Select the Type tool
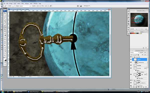150x93 pixels. (x=5, y=44)
